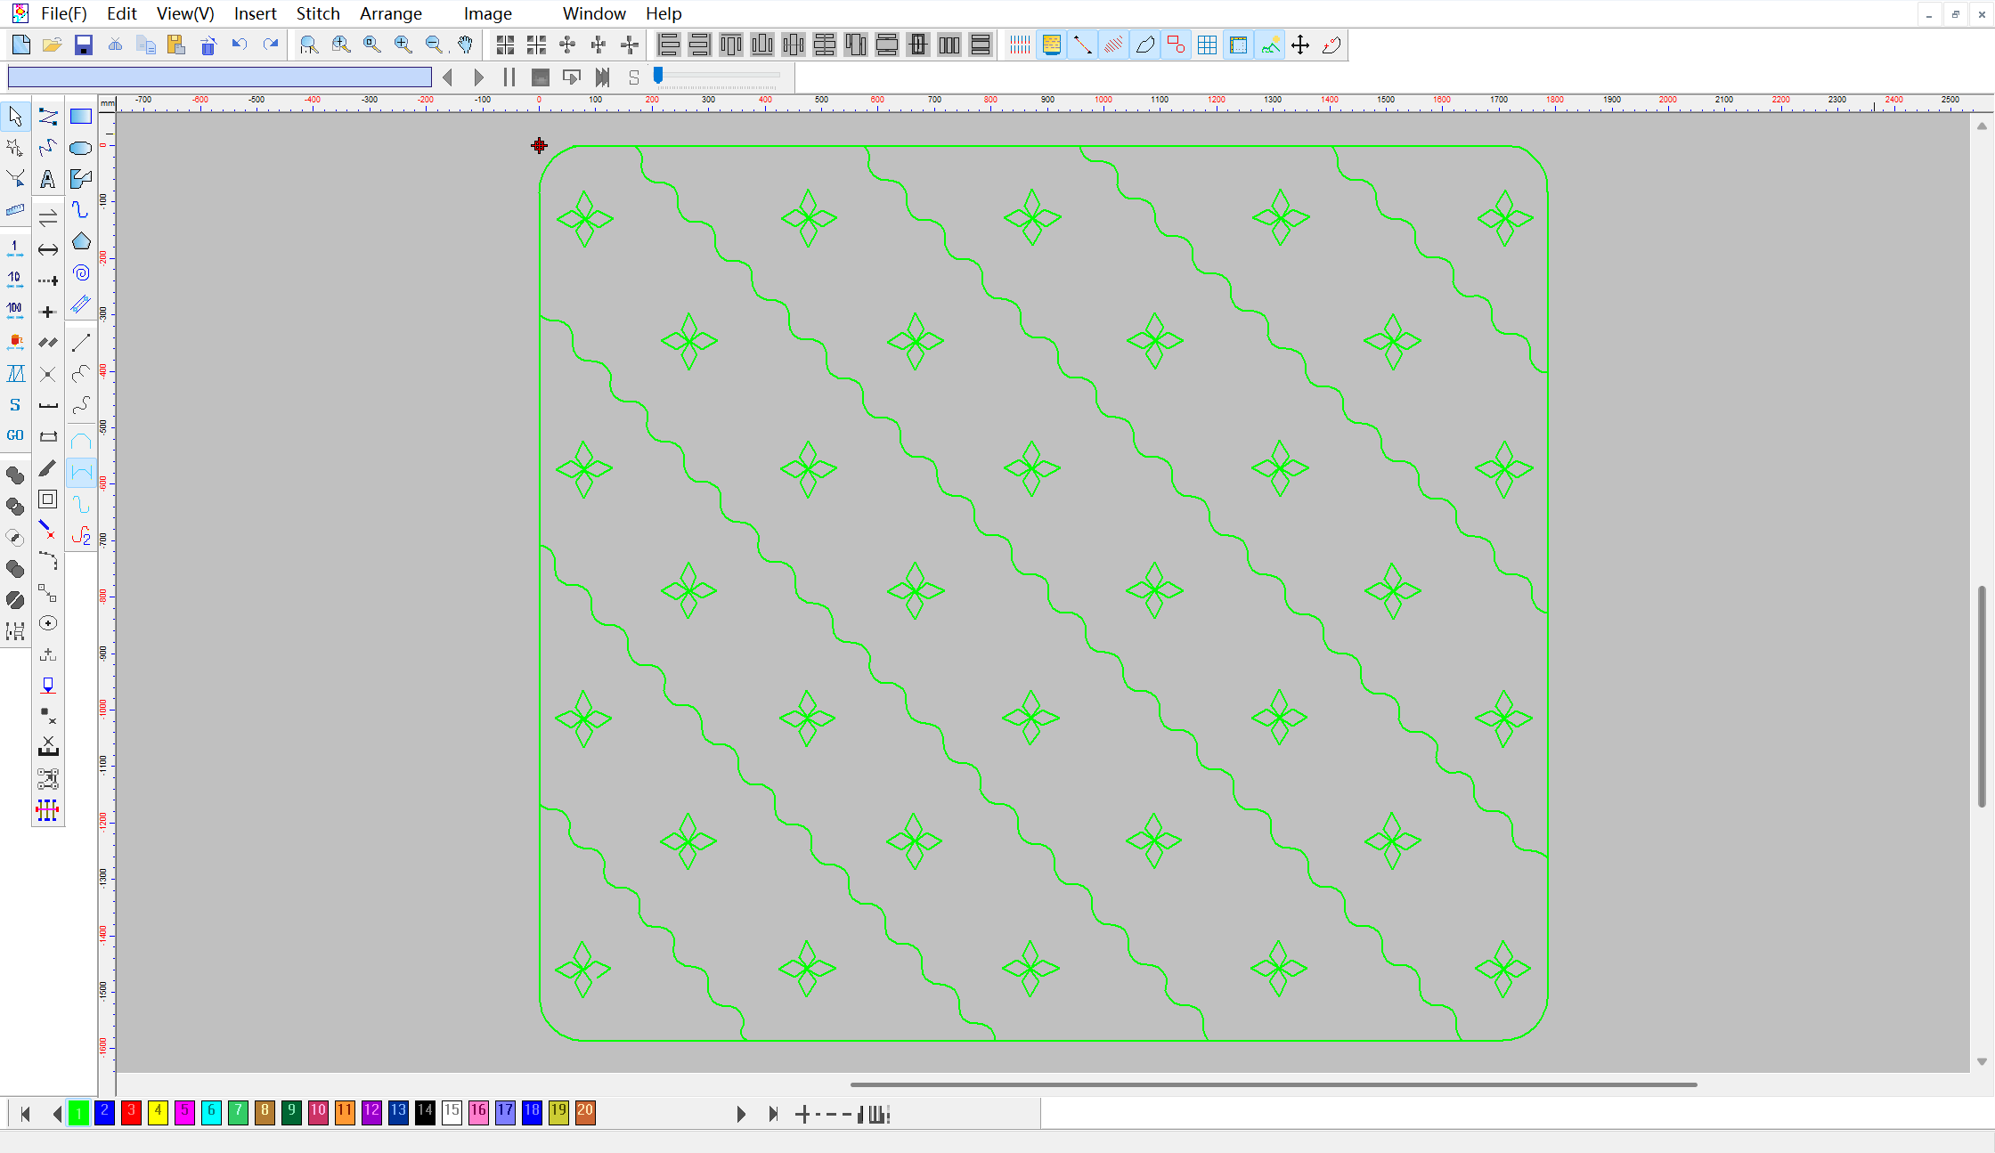Toggle the yellow stitch view icon
The image size is (1995, 1153).
pos(1051,45)
